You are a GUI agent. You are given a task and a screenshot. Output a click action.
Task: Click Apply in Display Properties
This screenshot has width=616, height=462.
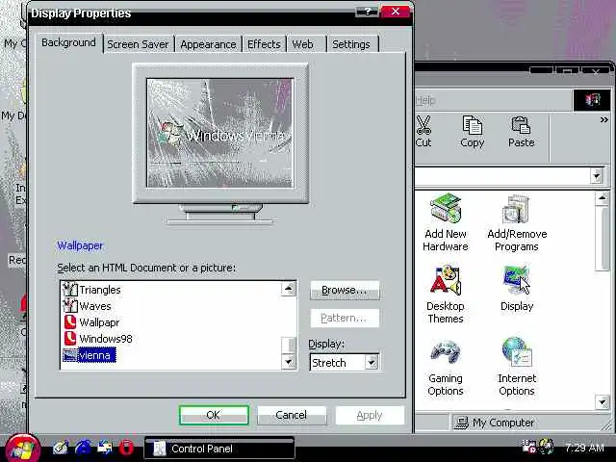click(x=370, y=415)
